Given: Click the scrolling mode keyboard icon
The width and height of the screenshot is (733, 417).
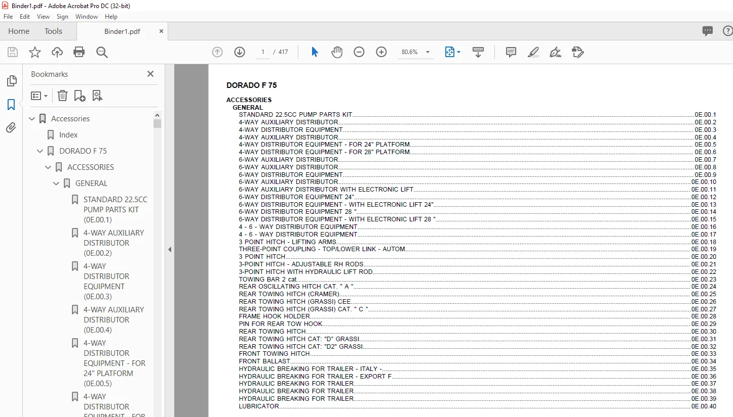Looking at the screenshot, I should [x=478, y=52].
